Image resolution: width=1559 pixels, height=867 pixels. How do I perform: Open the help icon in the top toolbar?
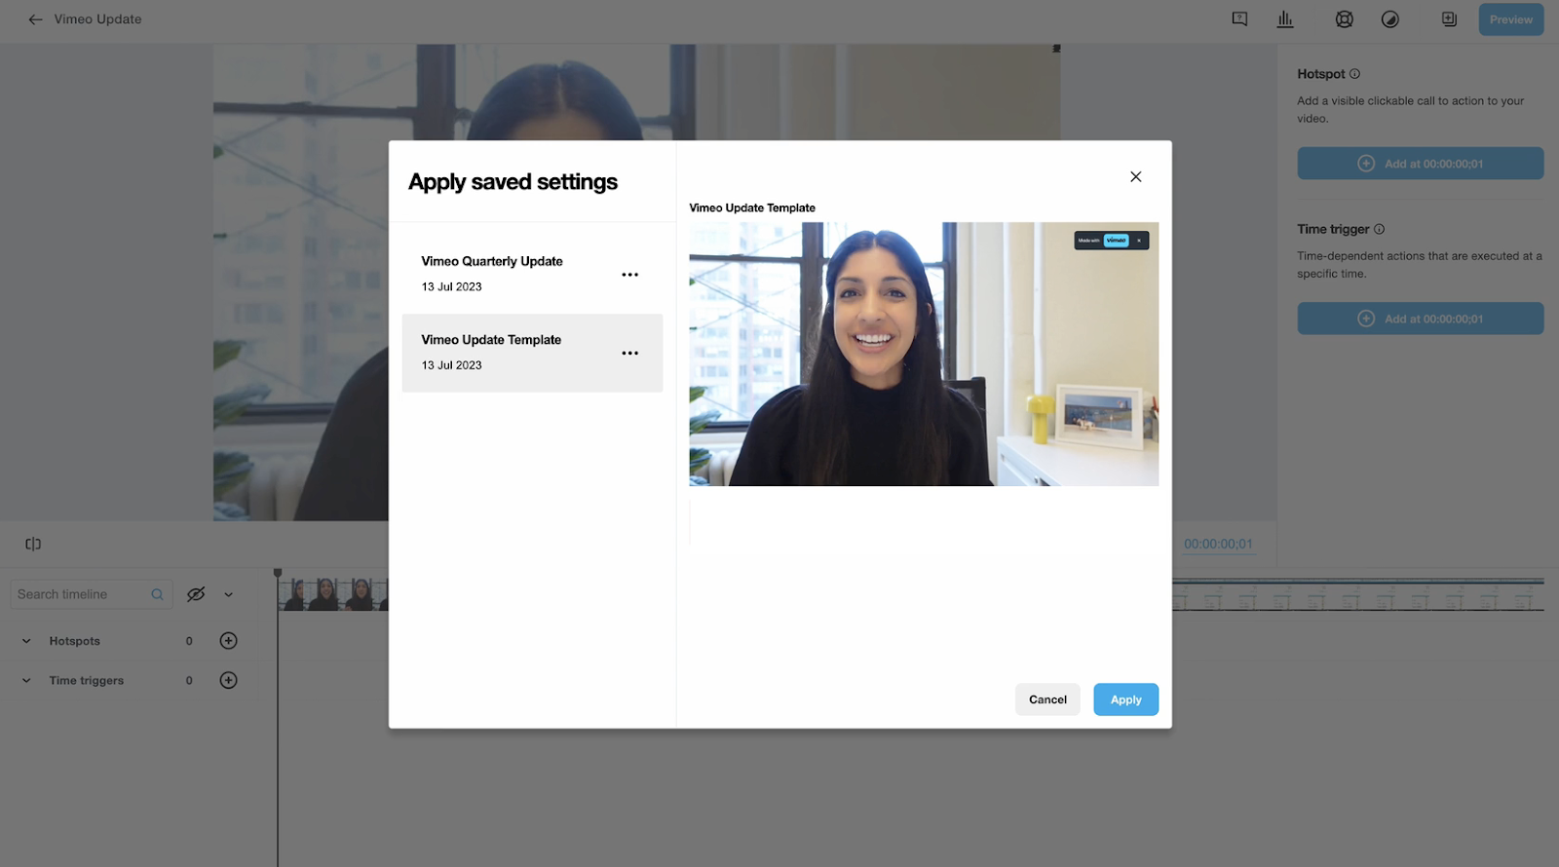1239,19
